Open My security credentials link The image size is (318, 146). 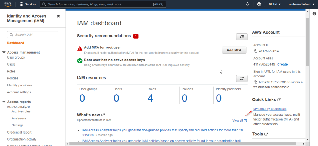click(x=270, y=109)
